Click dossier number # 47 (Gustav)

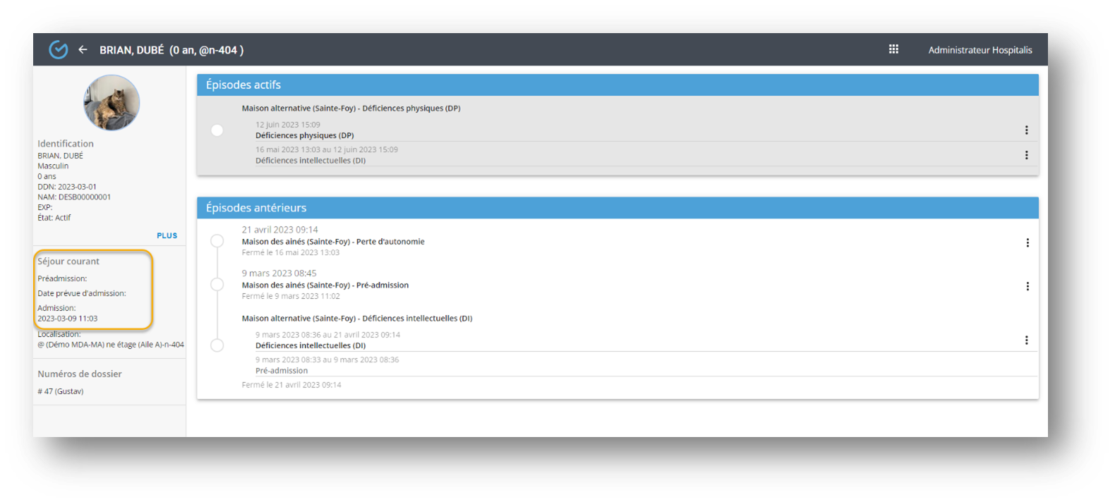click(61, 391)
